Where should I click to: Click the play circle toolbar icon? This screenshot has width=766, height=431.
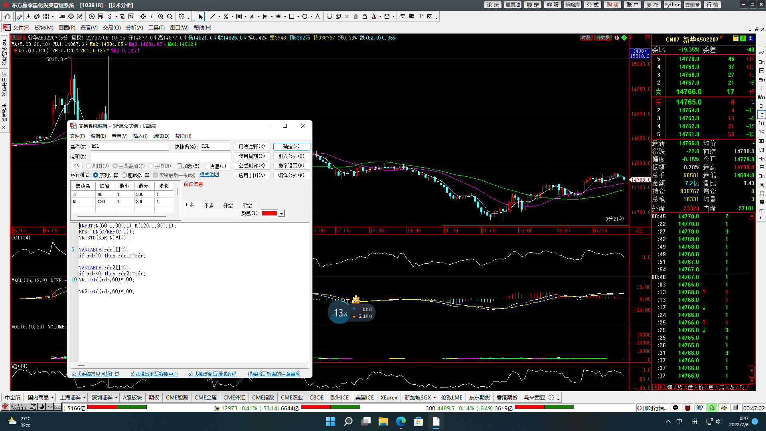(92, 16)
